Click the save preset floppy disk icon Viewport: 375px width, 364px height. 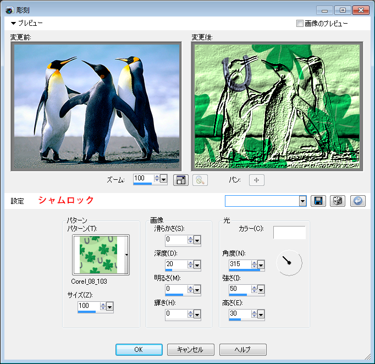[318, 201]
